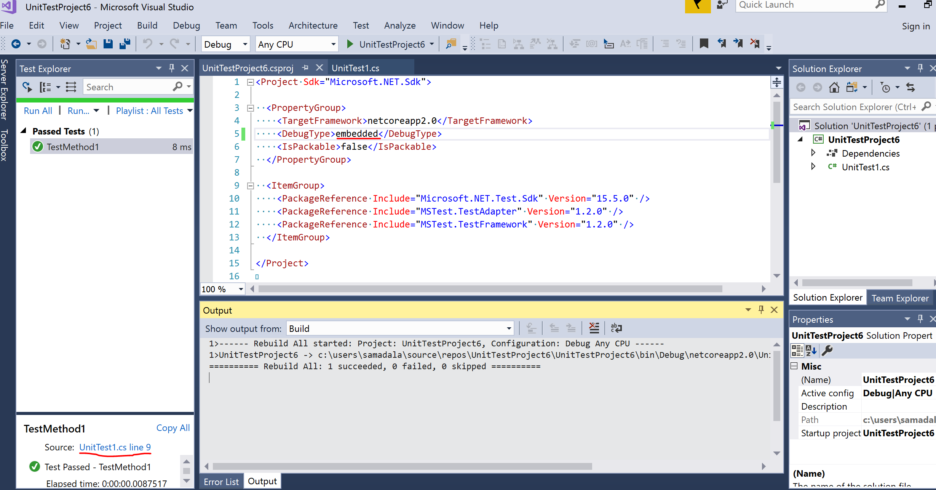This screenshot has width=936, height=490.
Task: Select the Group By icon in Test Explorer
Action: [46, 87]
